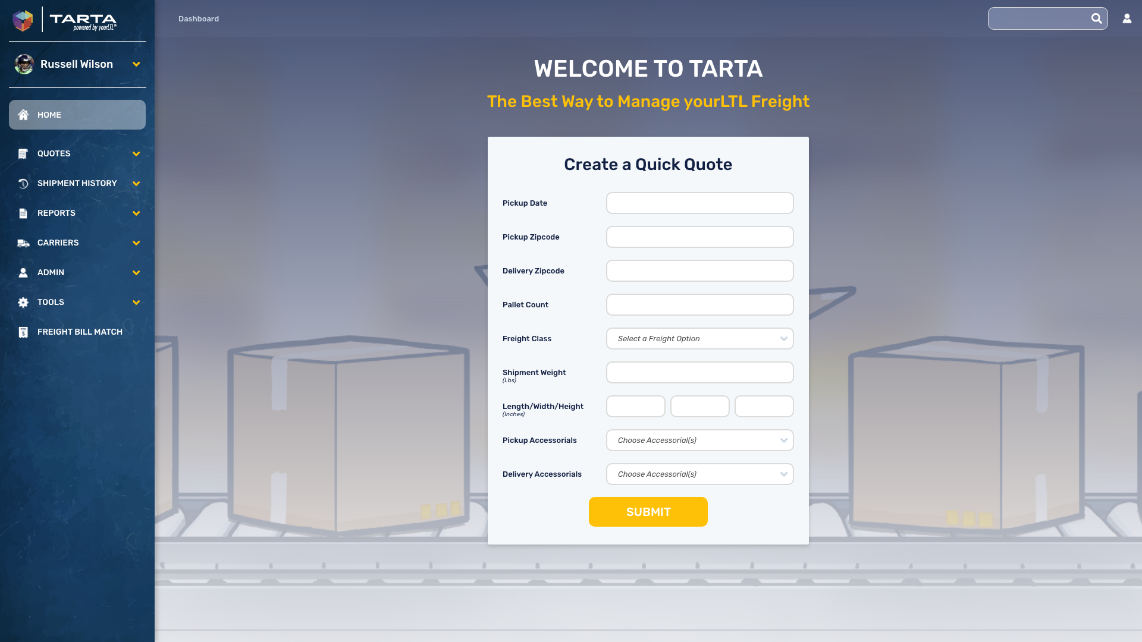Click the Shipment History clock icon
Screen dimensions: 1142x642
(23, 184)
